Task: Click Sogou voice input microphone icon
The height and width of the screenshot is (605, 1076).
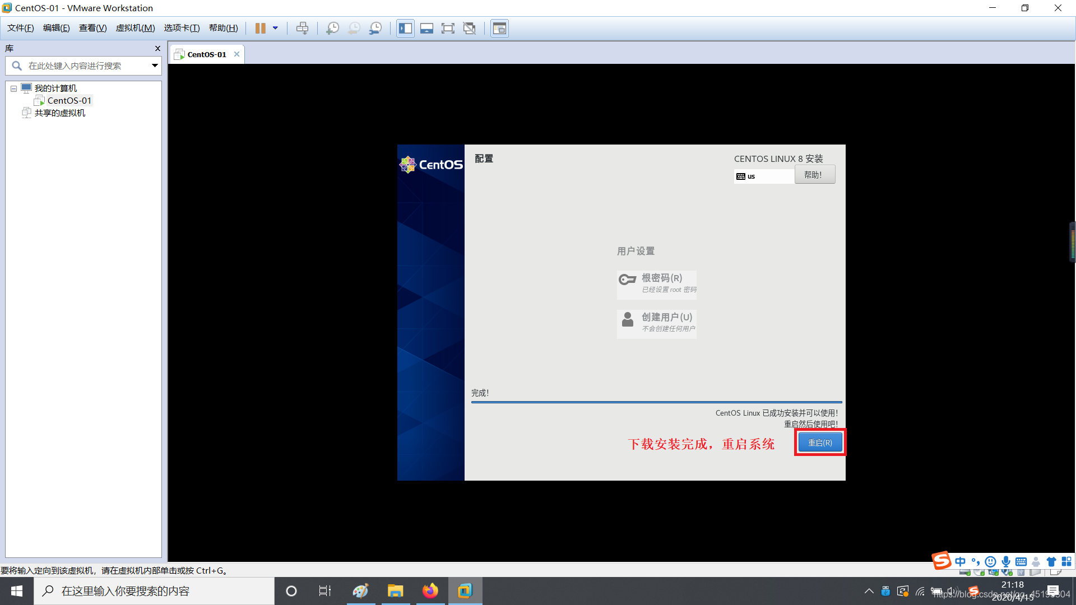Action: click(1006, 561)
